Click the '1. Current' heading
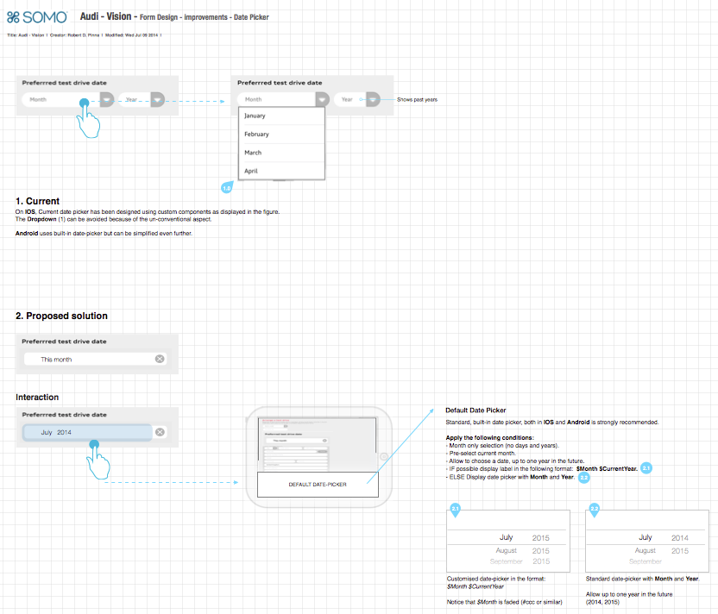 [x=38, y=201]
